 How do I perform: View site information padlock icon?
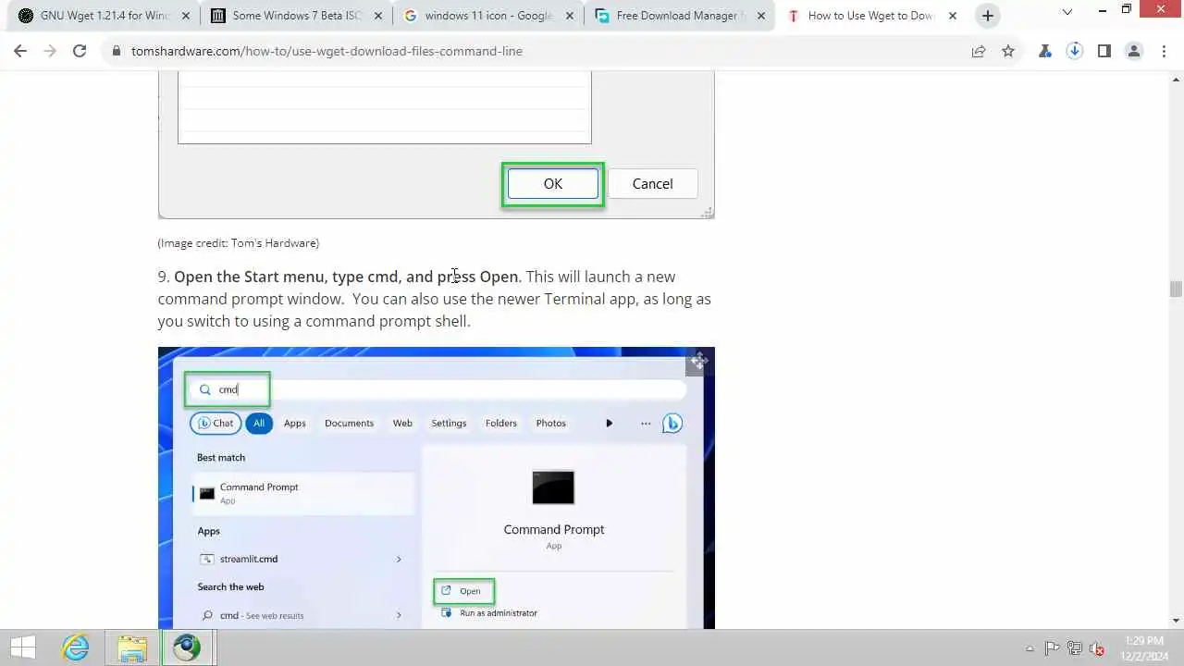coord(117,52)
